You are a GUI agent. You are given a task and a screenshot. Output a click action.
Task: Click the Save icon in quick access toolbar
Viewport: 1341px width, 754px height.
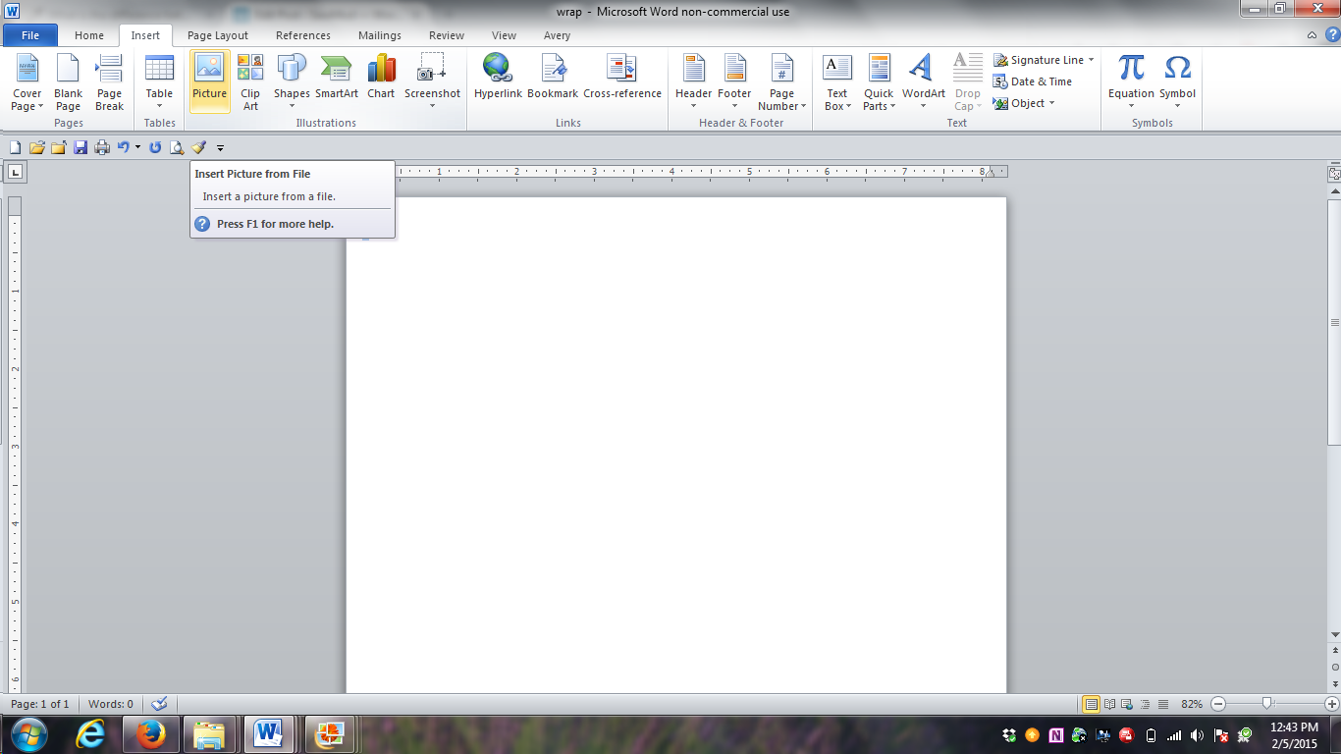click(x=80, y=147)
